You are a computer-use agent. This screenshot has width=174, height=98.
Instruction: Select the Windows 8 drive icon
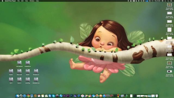point(36,71)
